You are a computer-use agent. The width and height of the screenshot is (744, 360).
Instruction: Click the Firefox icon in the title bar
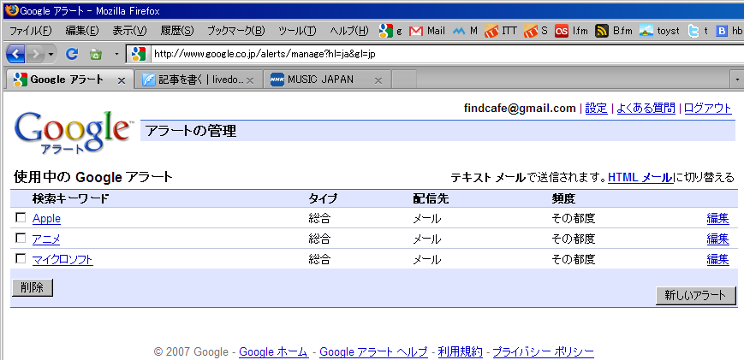(11, 10)
